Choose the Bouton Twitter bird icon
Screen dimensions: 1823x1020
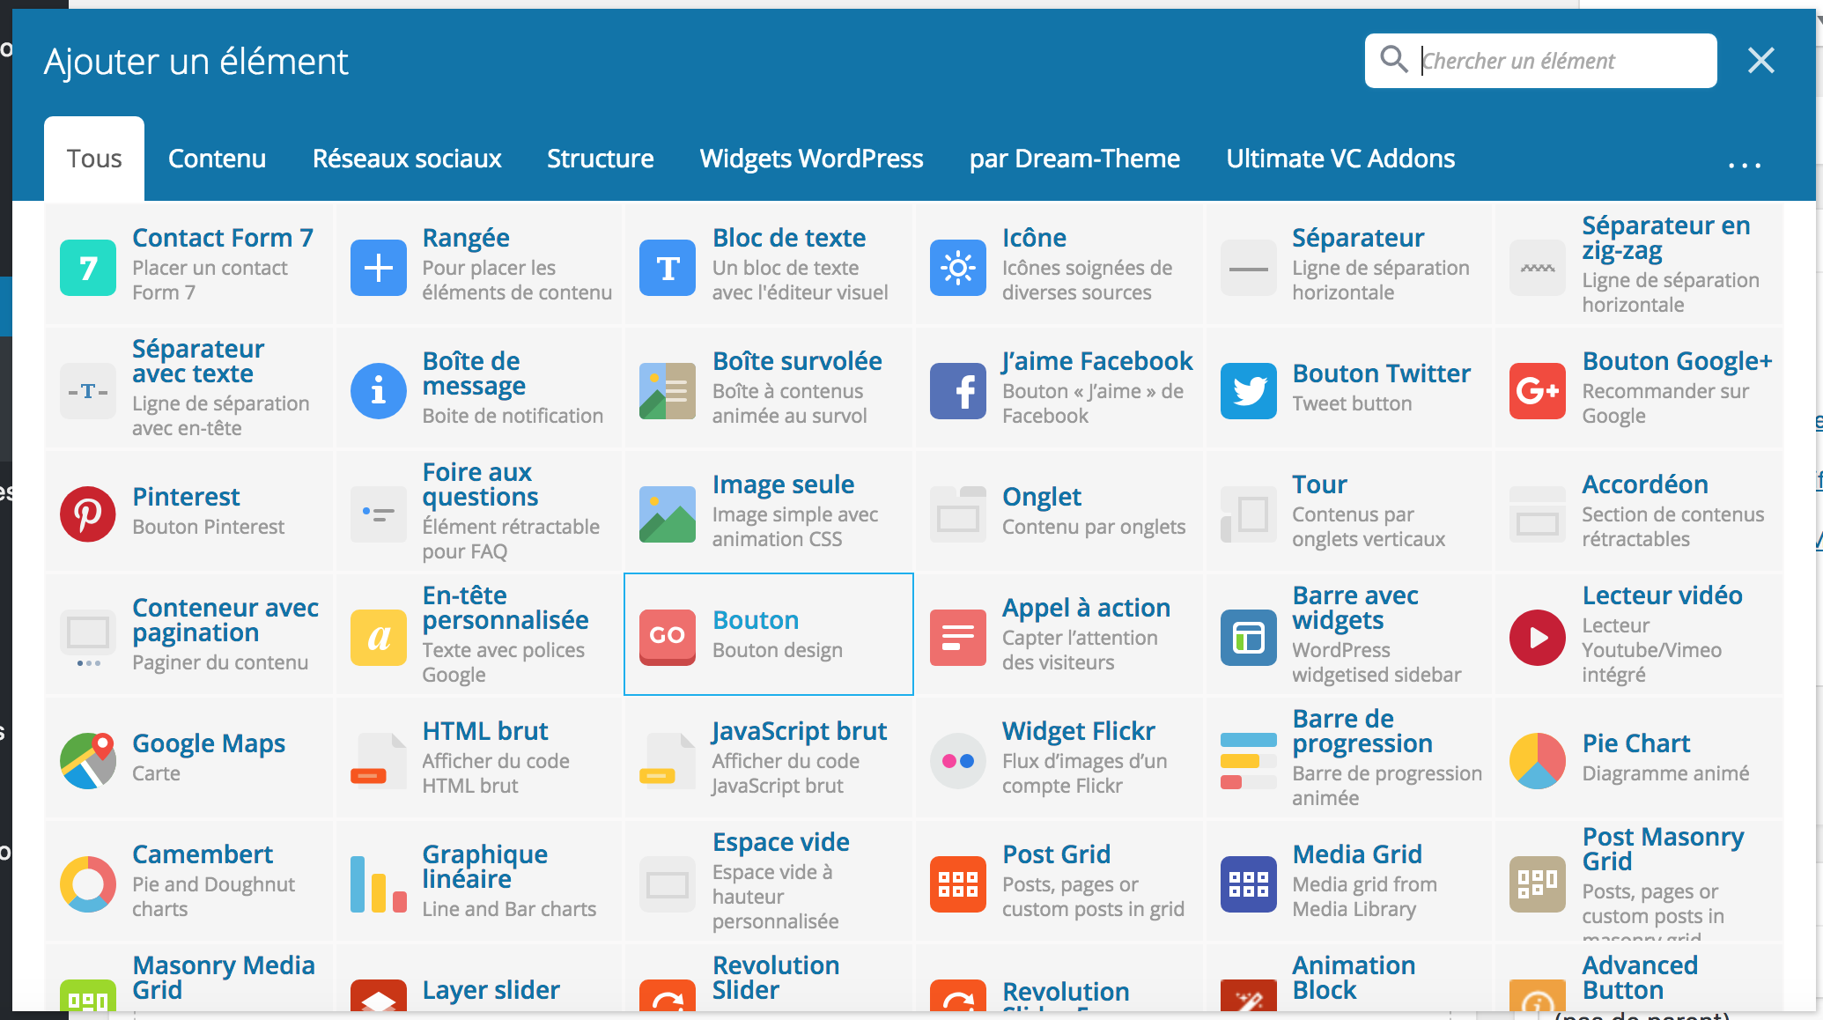click(x=1248, y=391)
